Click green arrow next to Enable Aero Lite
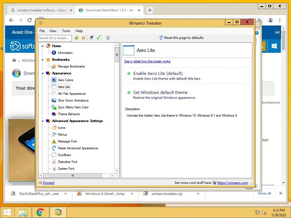Screen dimensions: 291x218 (x=129, y=74)
